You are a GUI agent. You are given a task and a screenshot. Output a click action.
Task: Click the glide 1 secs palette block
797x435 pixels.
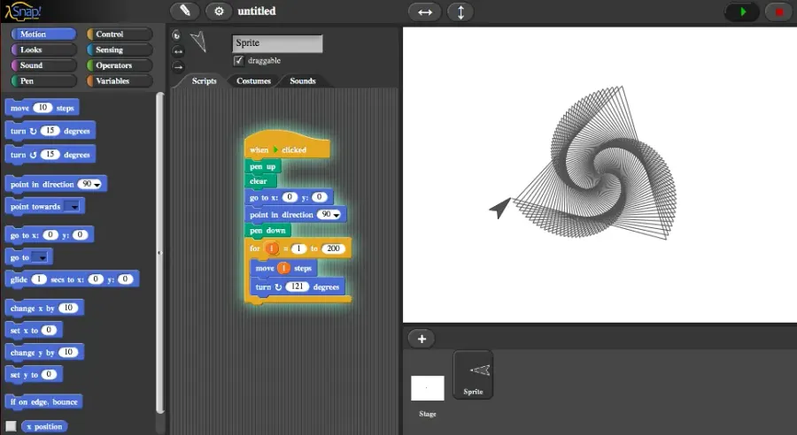point(72,279)
